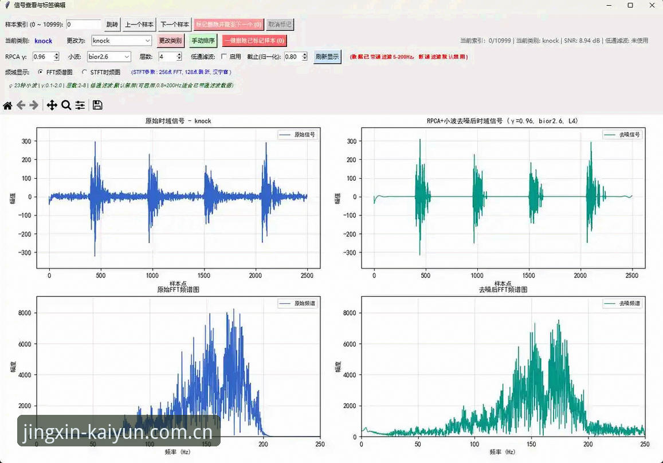Click into the 截止 cutoff value field
The height and width of the screenshot is (463, 663).
[x=293, y=57]
